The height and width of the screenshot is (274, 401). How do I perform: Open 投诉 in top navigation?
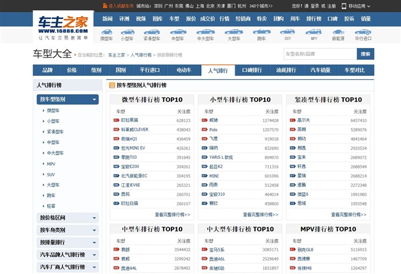[x=349, y=19]
